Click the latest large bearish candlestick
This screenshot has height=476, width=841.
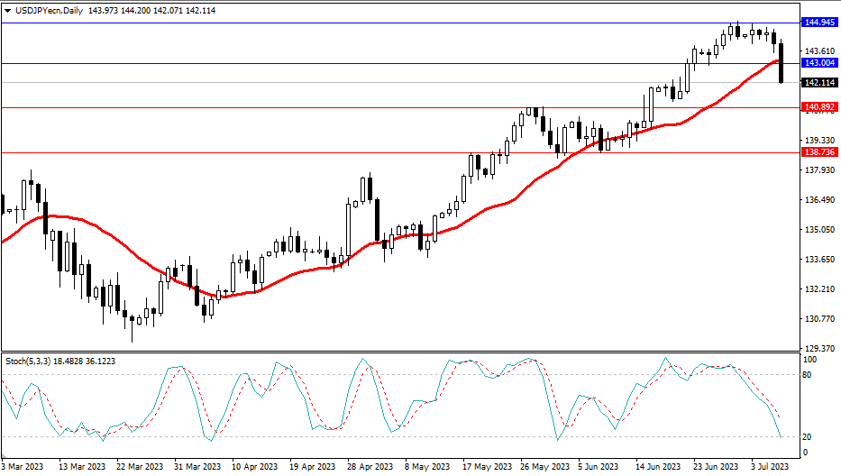point(782,63)
